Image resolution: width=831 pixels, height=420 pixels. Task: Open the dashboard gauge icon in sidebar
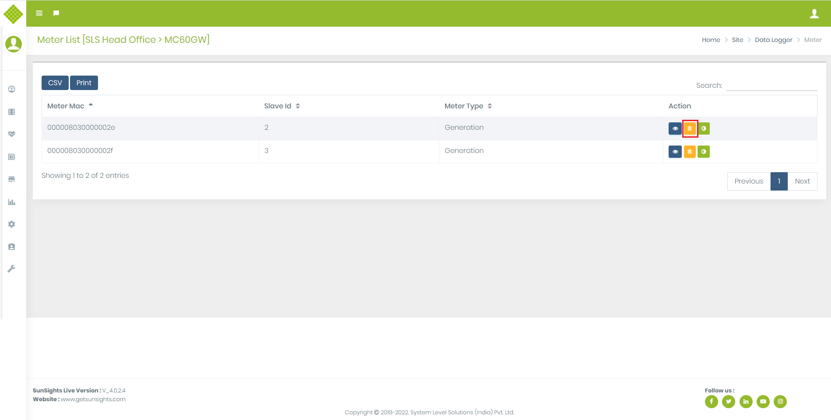12,89
